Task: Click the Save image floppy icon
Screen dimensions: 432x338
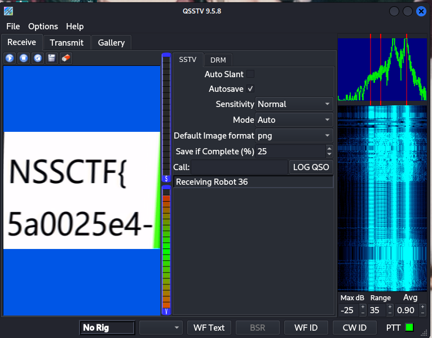Action: click(52, 59)
